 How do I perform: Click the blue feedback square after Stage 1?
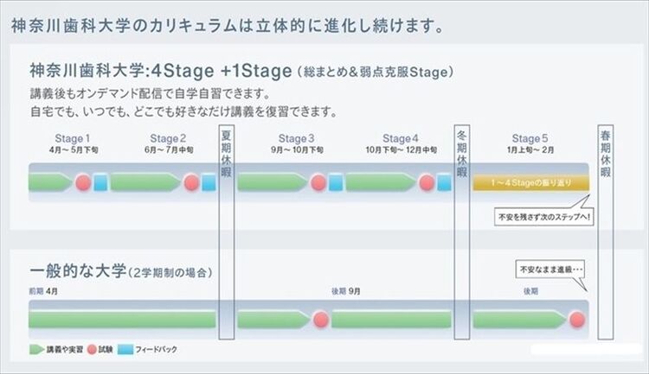coord(100,182)
